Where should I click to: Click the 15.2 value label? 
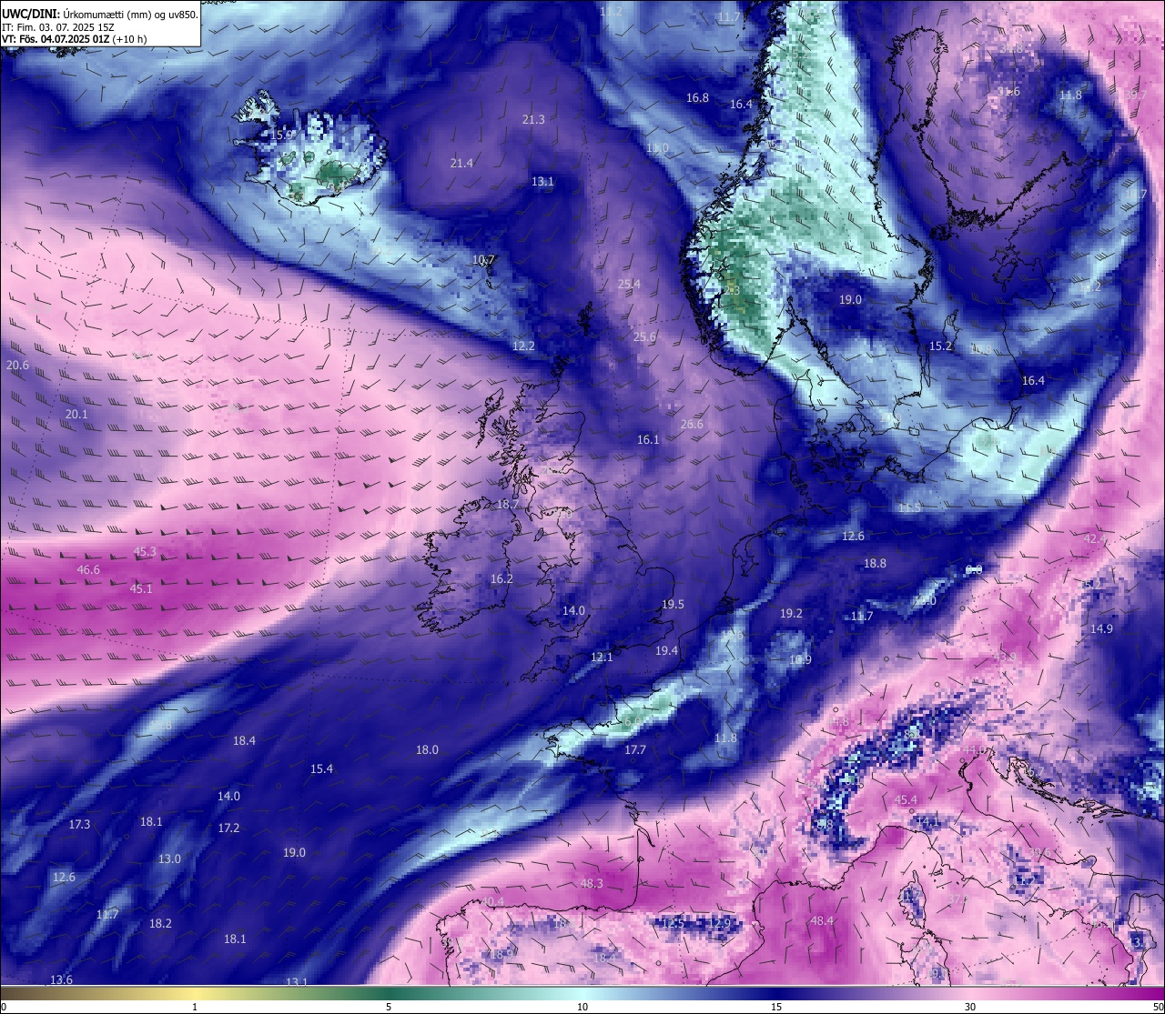940,346
